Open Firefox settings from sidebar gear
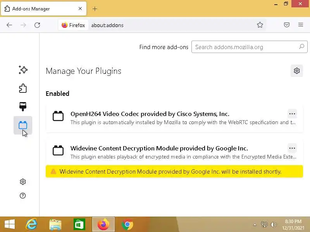Screen dimensions: 310x232 [23, 182]
